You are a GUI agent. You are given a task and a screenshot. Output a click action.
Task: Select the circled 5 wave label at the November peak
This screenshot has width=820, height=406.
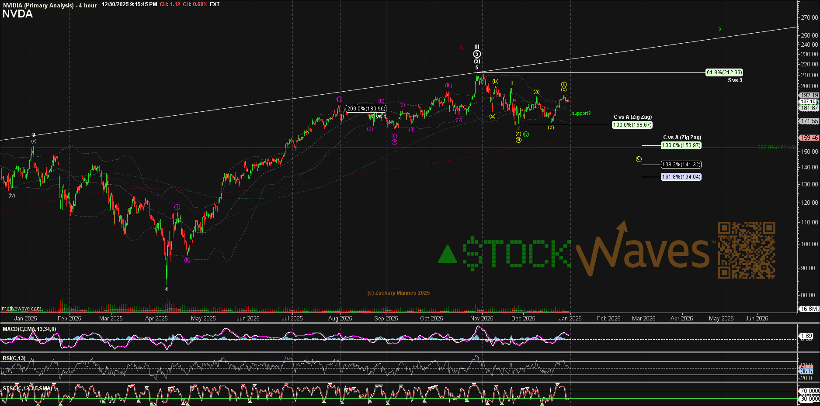[477, 54]
